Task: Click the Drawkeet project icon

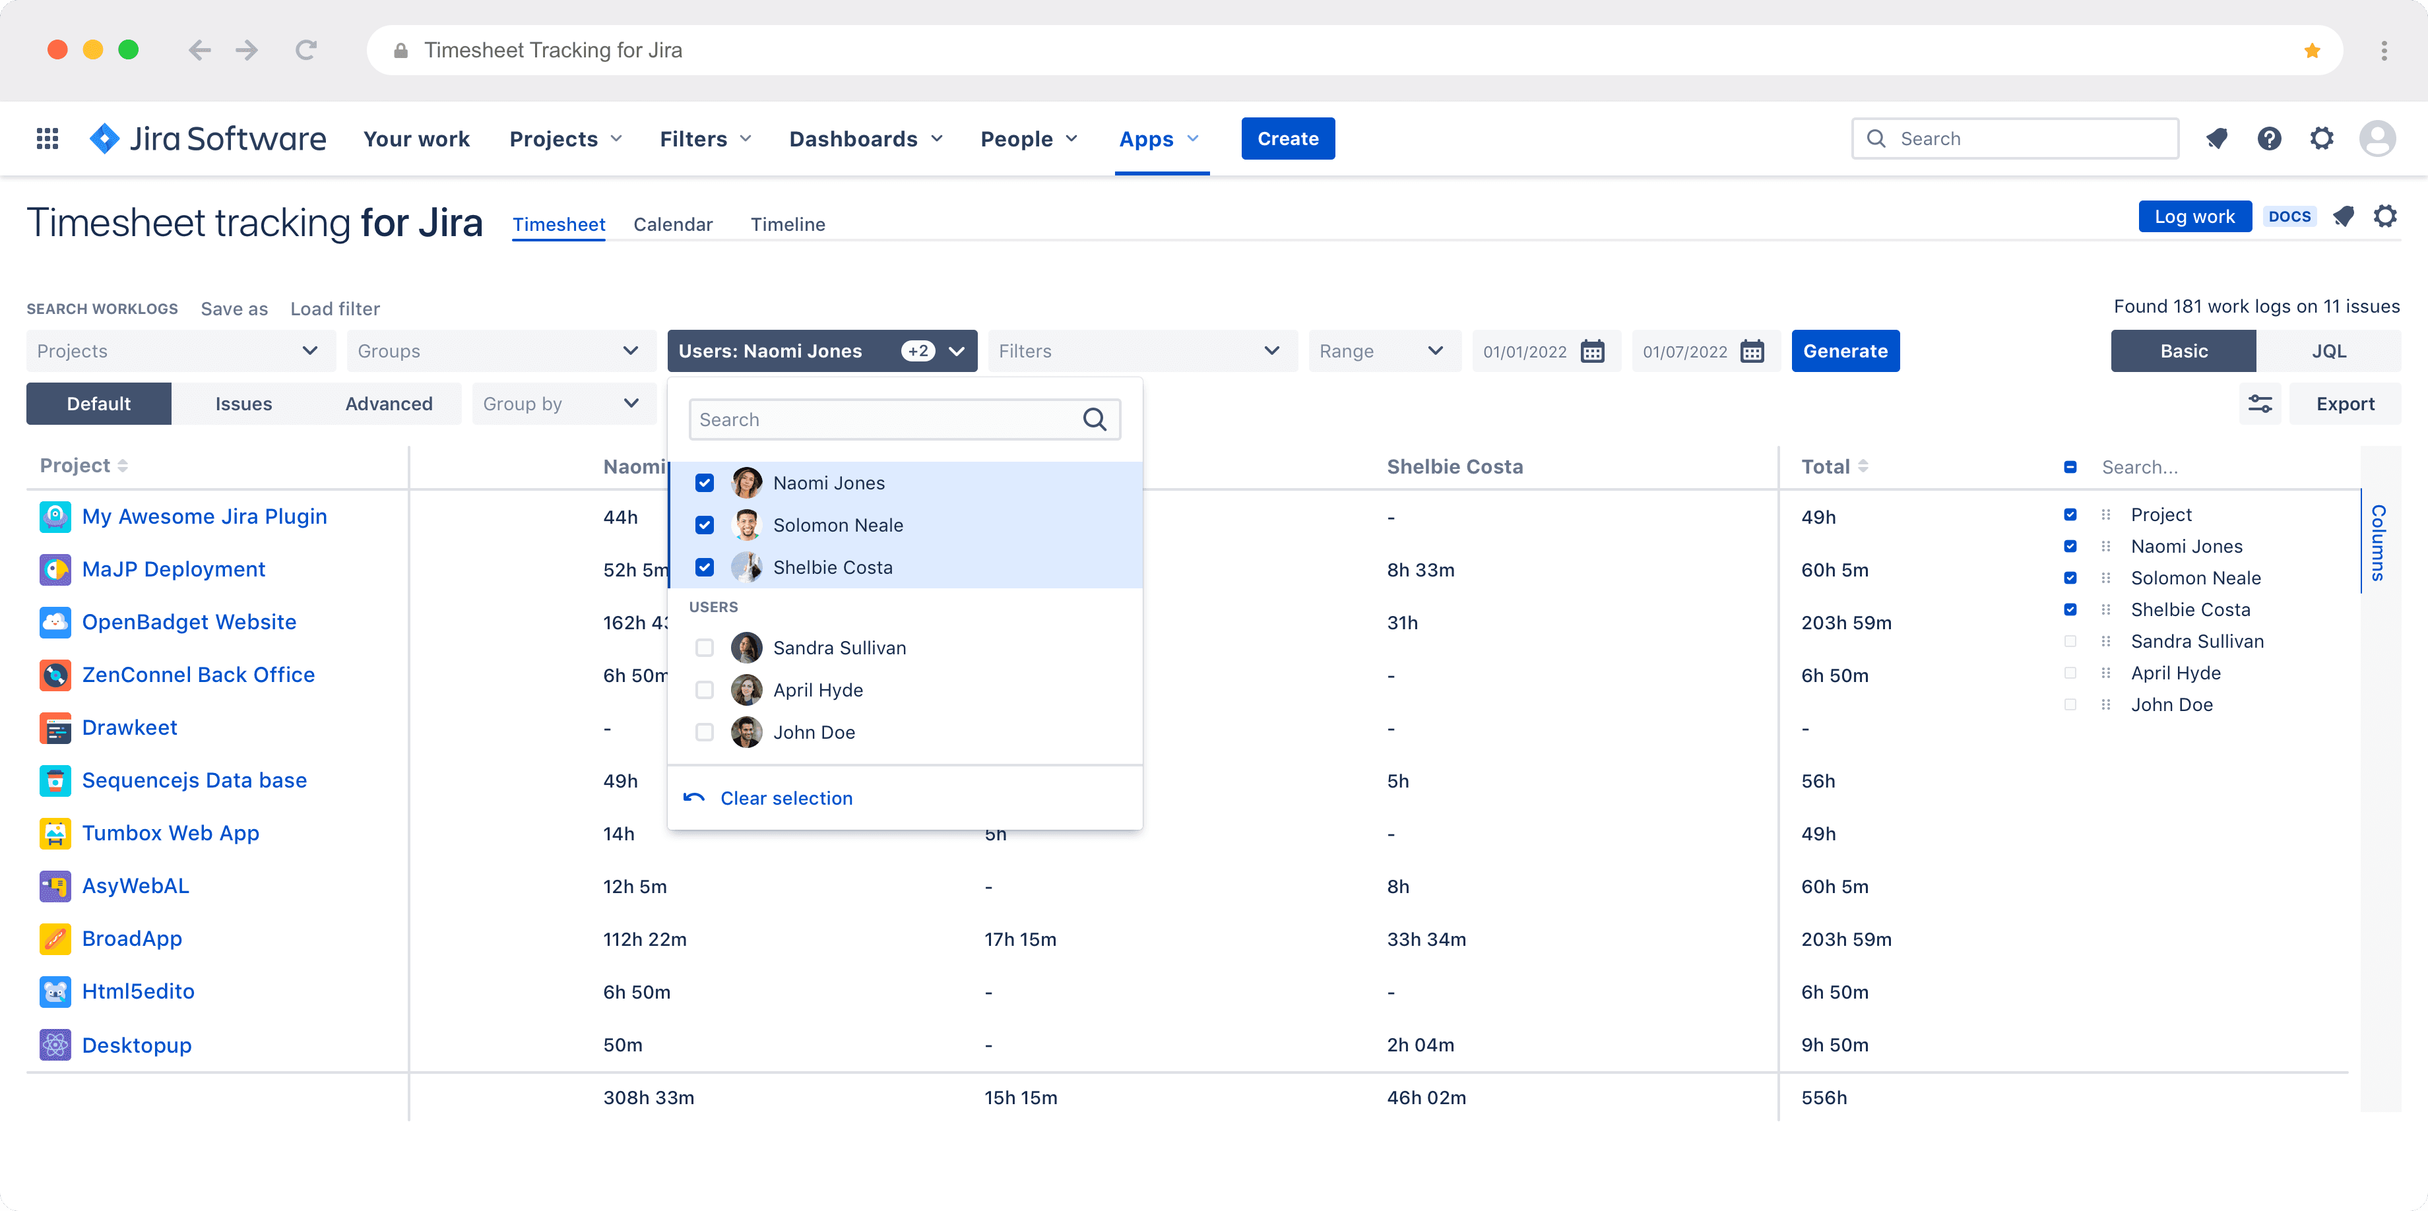Action: click(x=55, y=728)
